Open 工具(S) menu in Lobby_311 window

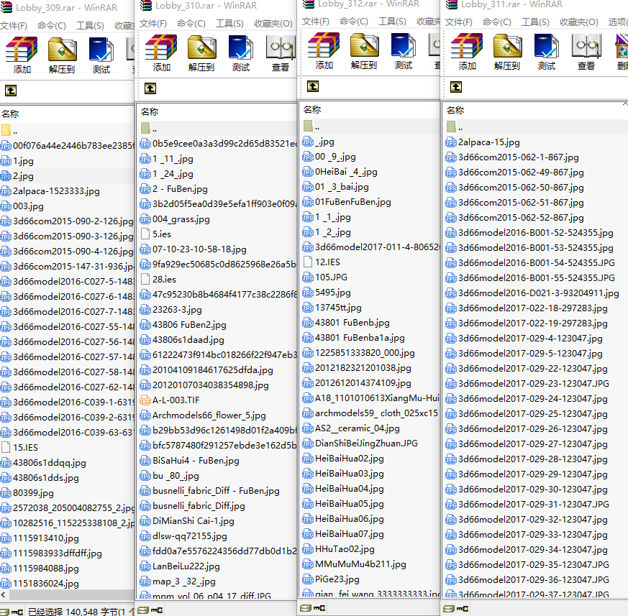534,22
